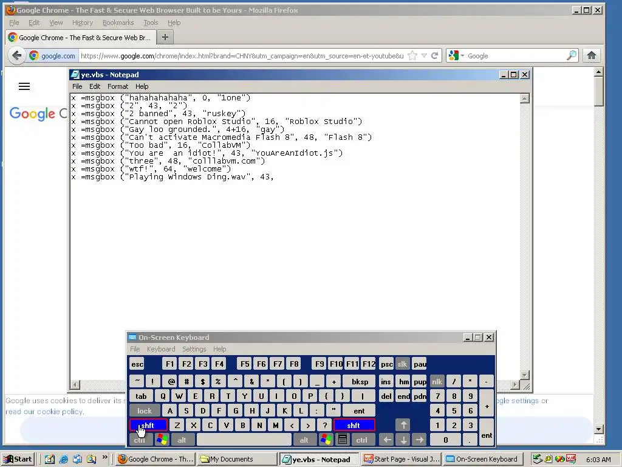This screenshot has width=622, height=467.
Task: Open the On-Screen Keyboard Settings menu
Action: (x=194, y=349)
